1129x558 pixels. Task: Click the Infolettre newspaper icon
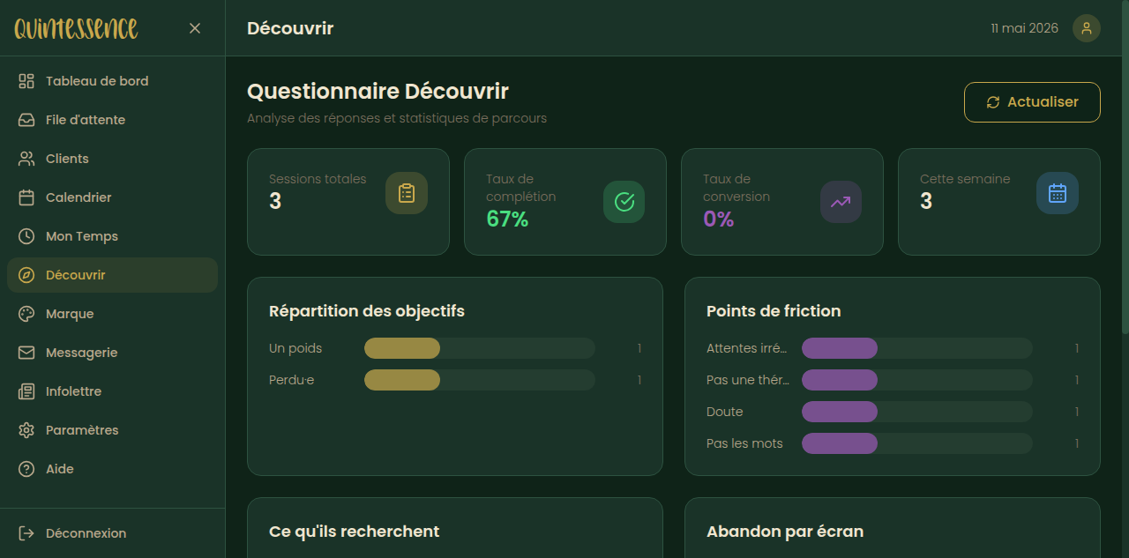tap(26, 391)
